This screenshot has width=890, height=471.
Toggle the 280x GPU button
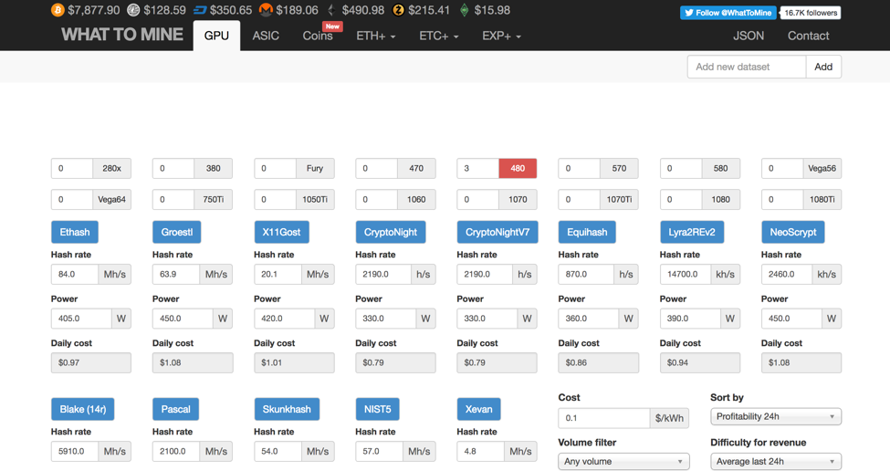pyautogui.click(x=111, y=169)
